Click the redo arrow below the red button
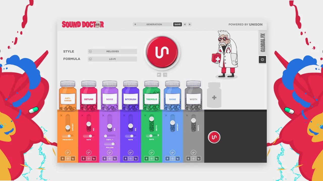This screenshot has width=323, height=181. coord(165,75)
